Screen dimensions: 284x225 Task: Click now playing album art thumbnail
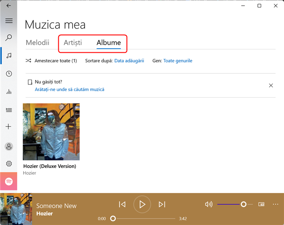click(x=16, y=209)
